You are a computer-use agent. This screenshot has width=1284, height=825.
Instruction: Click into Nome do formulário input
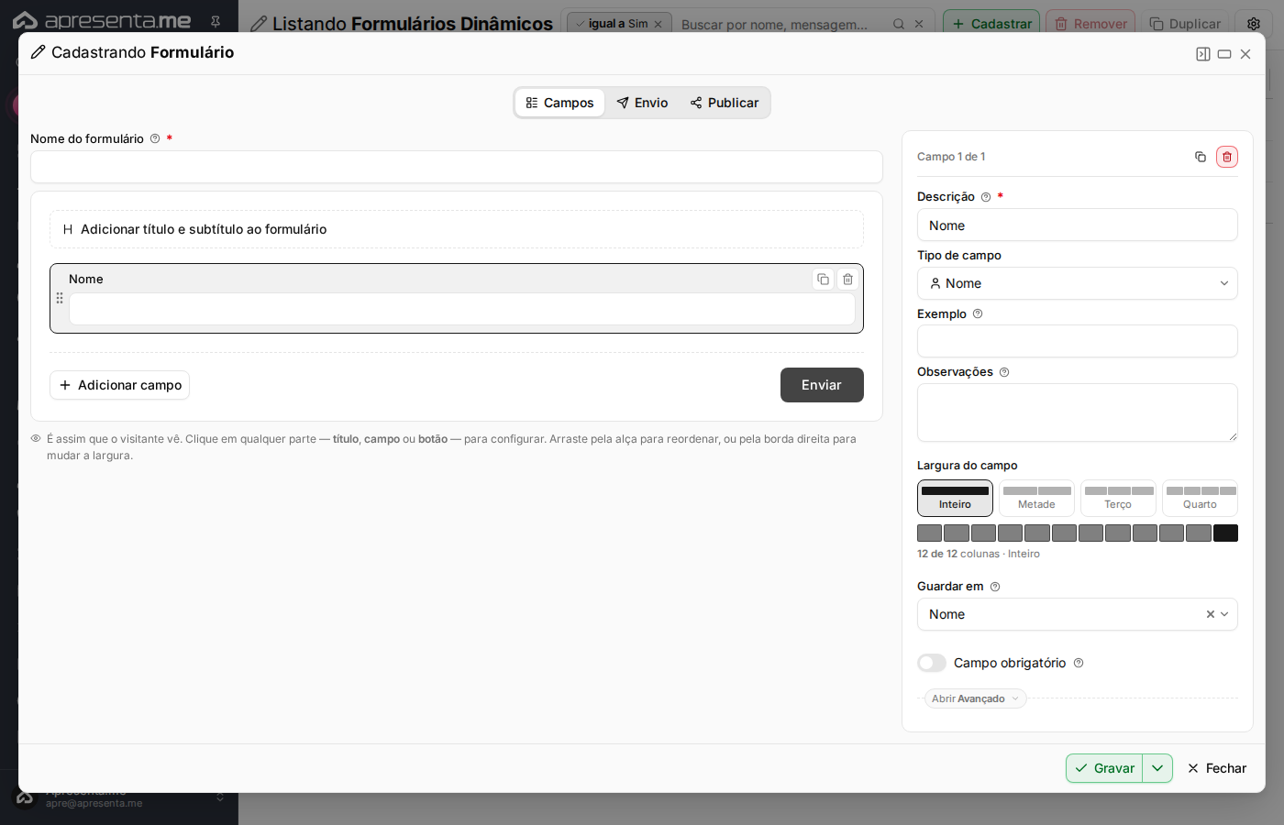[457, 167]
